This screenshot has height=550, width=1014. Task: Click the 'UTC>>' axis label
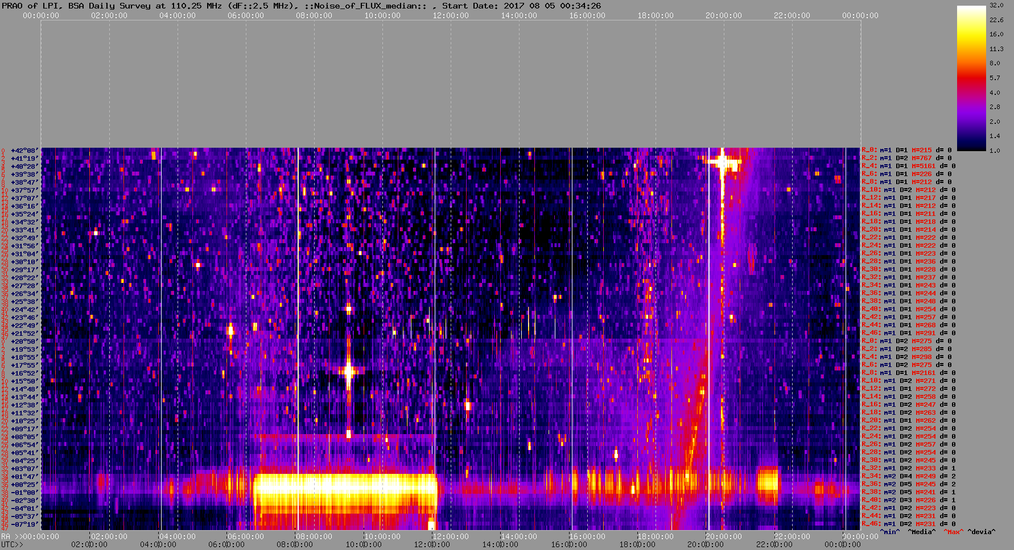point(13,545)
